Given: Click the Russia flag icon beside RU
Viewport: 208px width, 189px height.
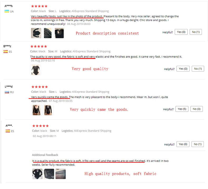Looking at the screenshot, I should pyautogui.click(x=7, y=92).
